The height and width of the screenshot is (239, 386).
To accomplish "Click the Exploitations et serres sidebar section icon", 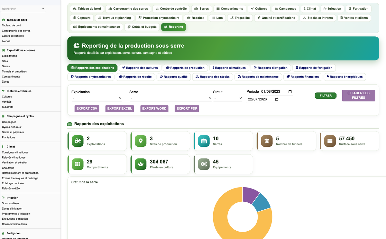I will (4, 51).
